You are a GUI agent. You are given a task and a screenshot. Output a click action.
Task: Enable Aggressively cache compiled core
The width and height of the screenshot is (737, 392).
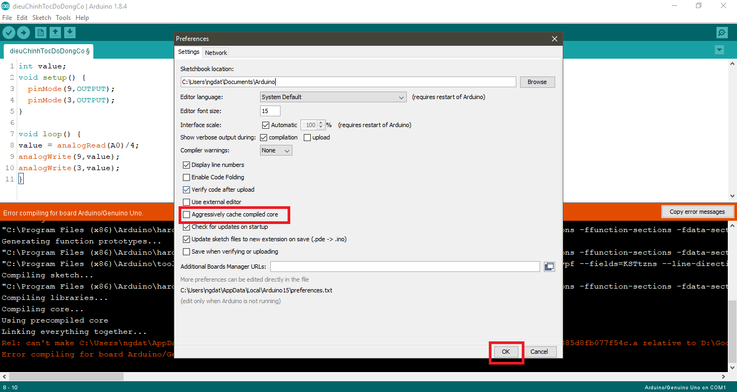pos(186,215)
